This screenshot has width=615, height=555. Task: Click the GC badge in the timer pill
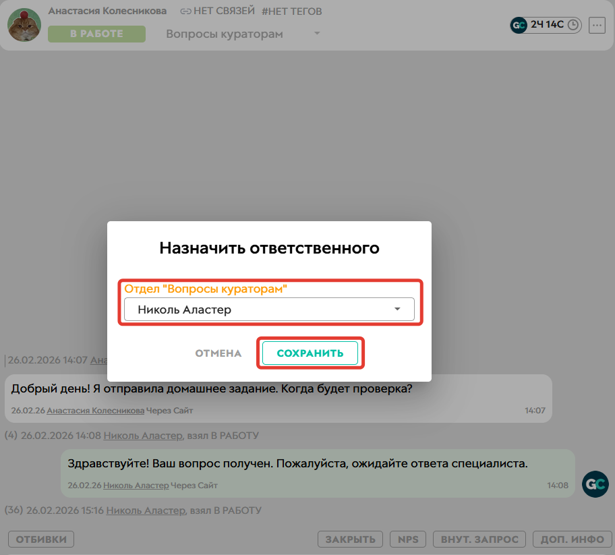click(519, 26)
